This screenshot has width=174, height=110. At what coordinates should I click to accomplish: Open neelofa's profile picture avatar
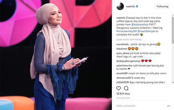pos(120,6)
